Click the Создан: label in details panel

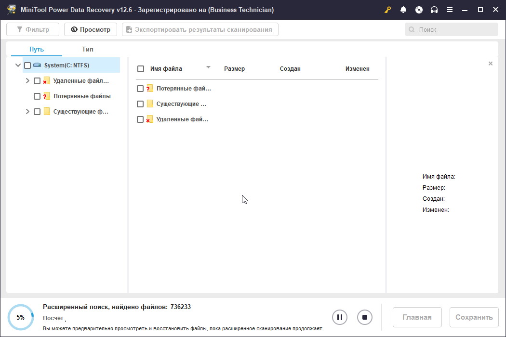[433, 199]
